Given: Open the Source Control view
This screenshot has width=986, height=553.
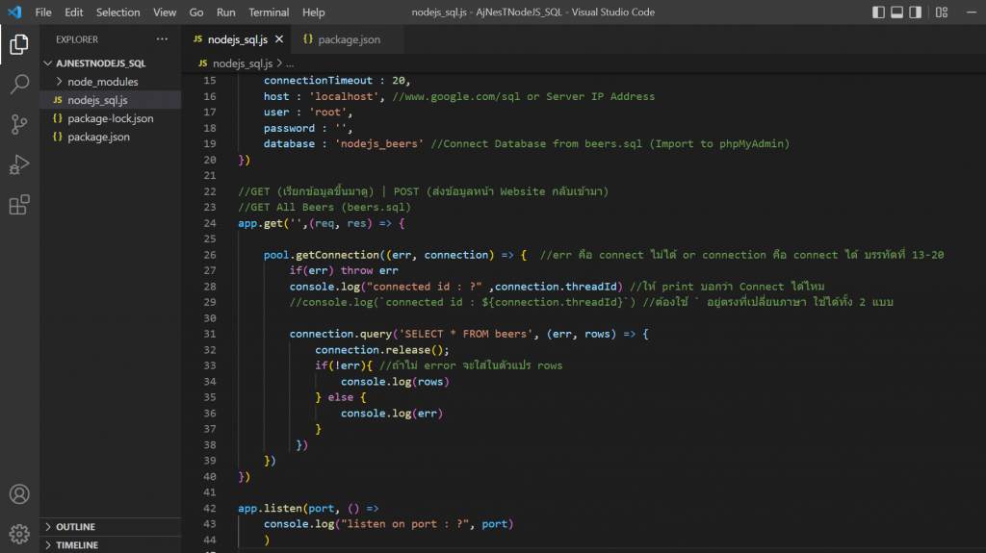Looking at the screenshot, I should [19, 124].
